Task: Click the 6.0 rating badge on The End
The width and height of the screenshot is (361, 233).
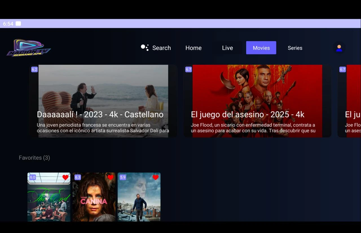Action: click(x=32, y=177)
